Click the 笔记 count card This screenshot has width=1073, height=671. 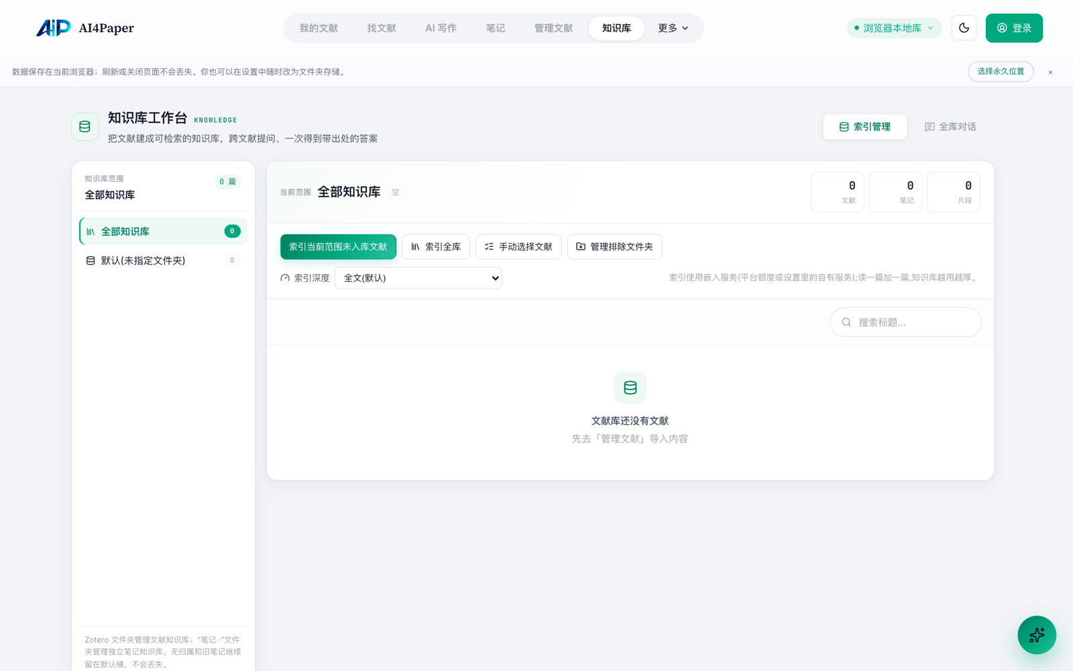(895, 192)
